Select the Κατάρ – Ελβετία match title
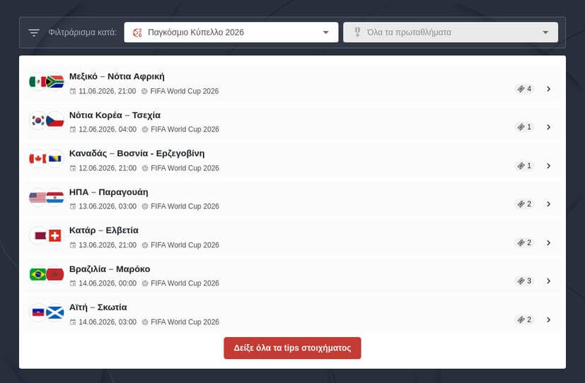Screen dimensions: 585x383 104,230
